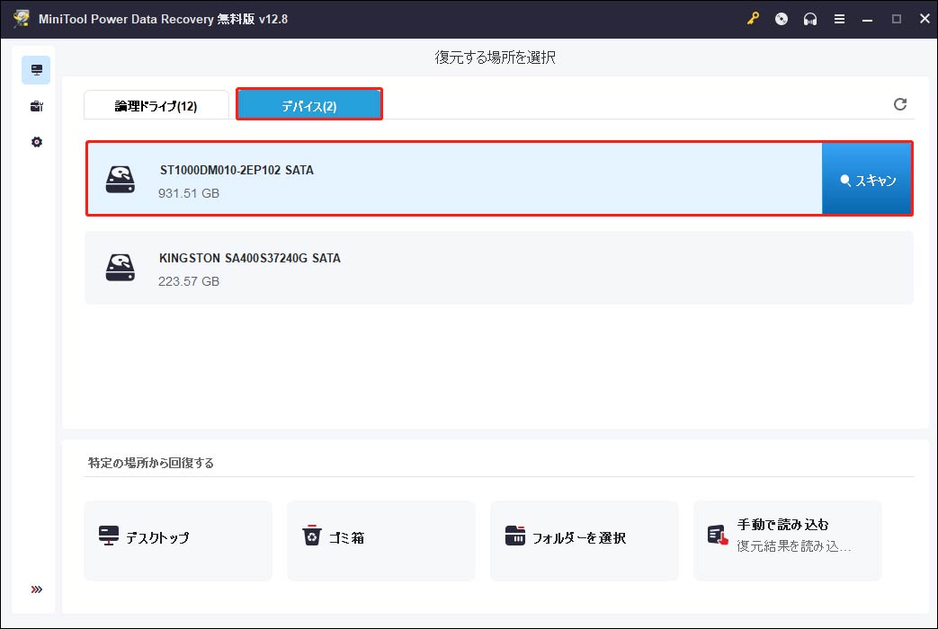The image size is (938, 629).
Task: Open the license key registration icon
Action: click(x=754, y=18)
